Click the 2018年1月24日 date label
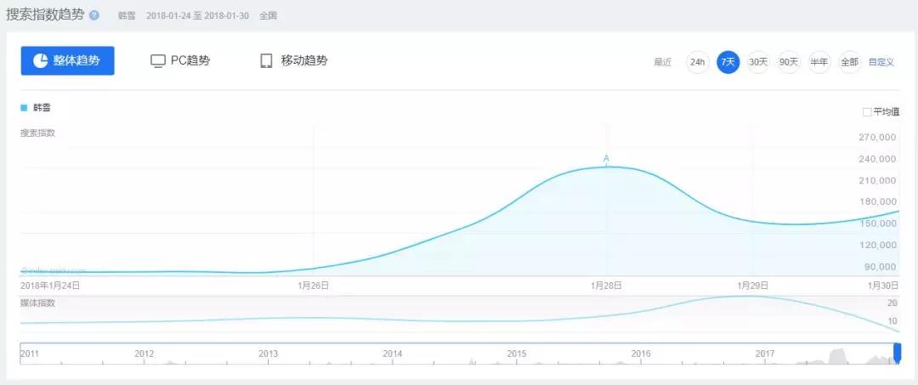This screenshot has height=385, width=918. click(x=50, y=286)
